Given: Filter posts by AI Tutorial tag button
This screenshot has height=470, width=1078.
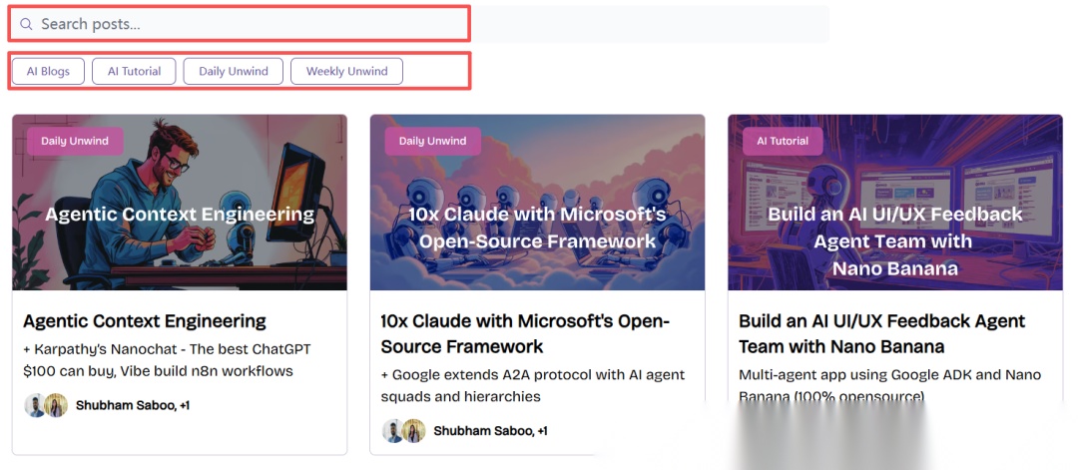Looking at the screenshot, I should click(x=134, y=71).
